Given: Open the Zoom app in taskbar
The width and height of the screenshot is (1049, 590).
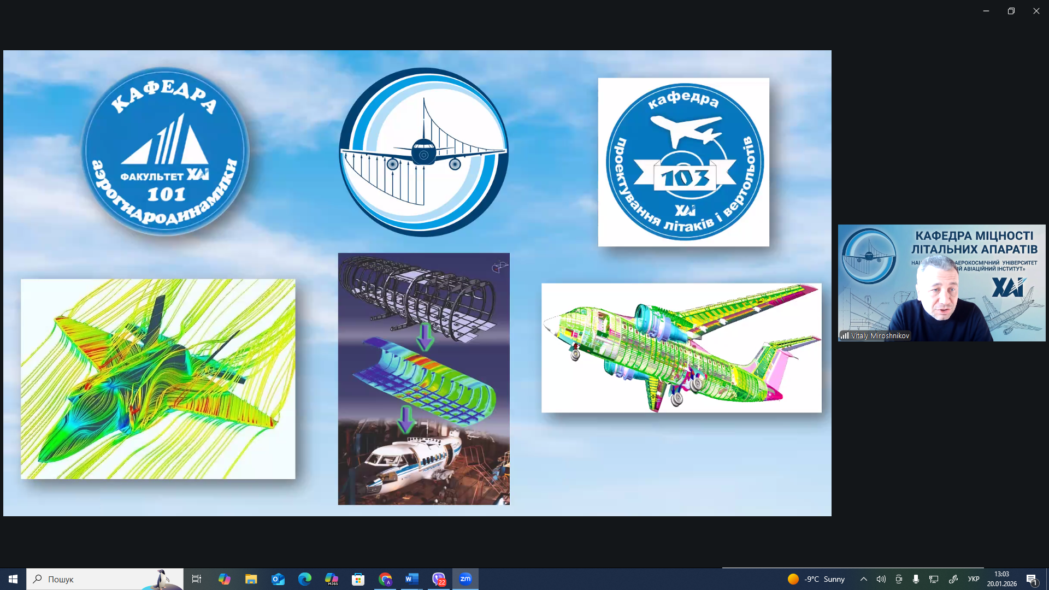Looking at the screenshot, I should [x=465, y=579].
